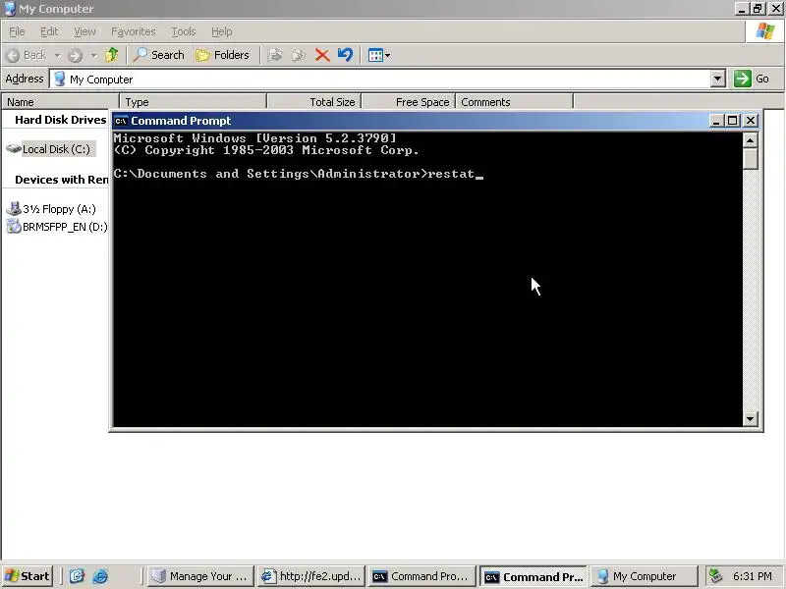
Task: Expand the Address bar dropdown arrow
Action: tap(718, 79)
